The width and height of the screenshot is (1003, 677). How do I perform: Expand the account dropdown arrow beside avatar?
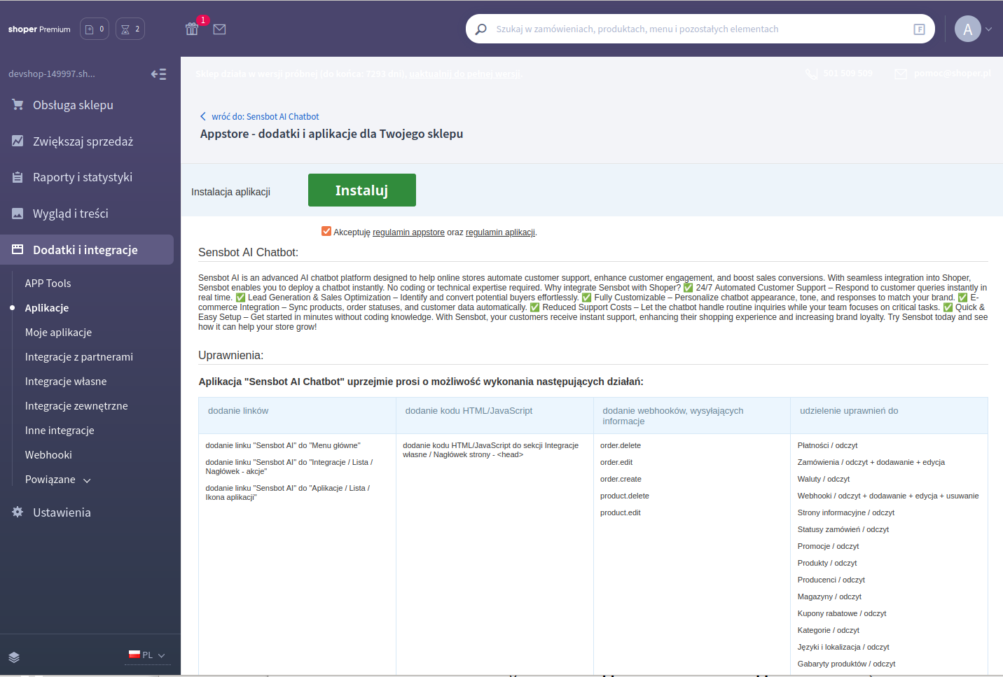click(x=989, y=29)
